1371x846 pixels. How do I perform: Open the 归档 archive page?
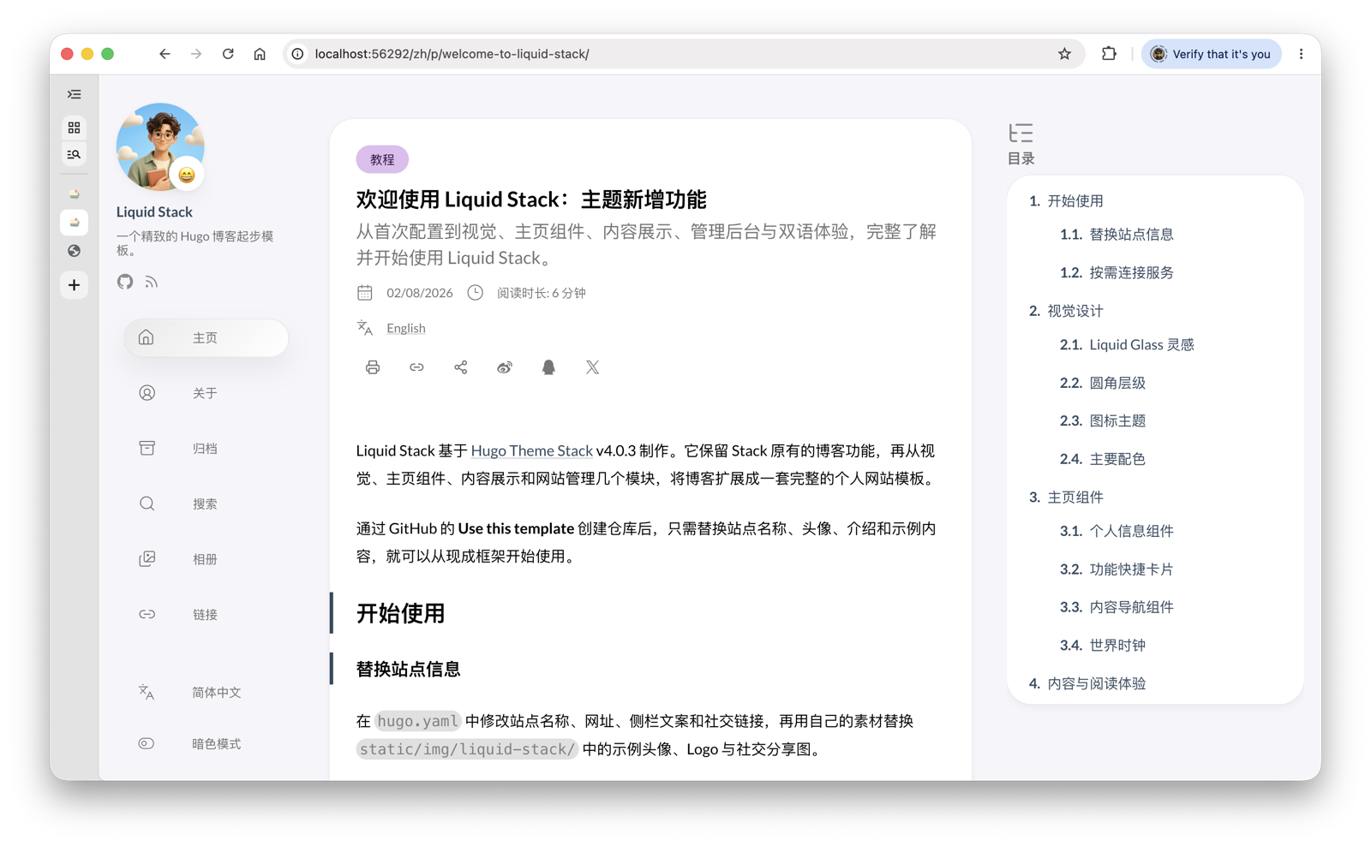point(206,448)
